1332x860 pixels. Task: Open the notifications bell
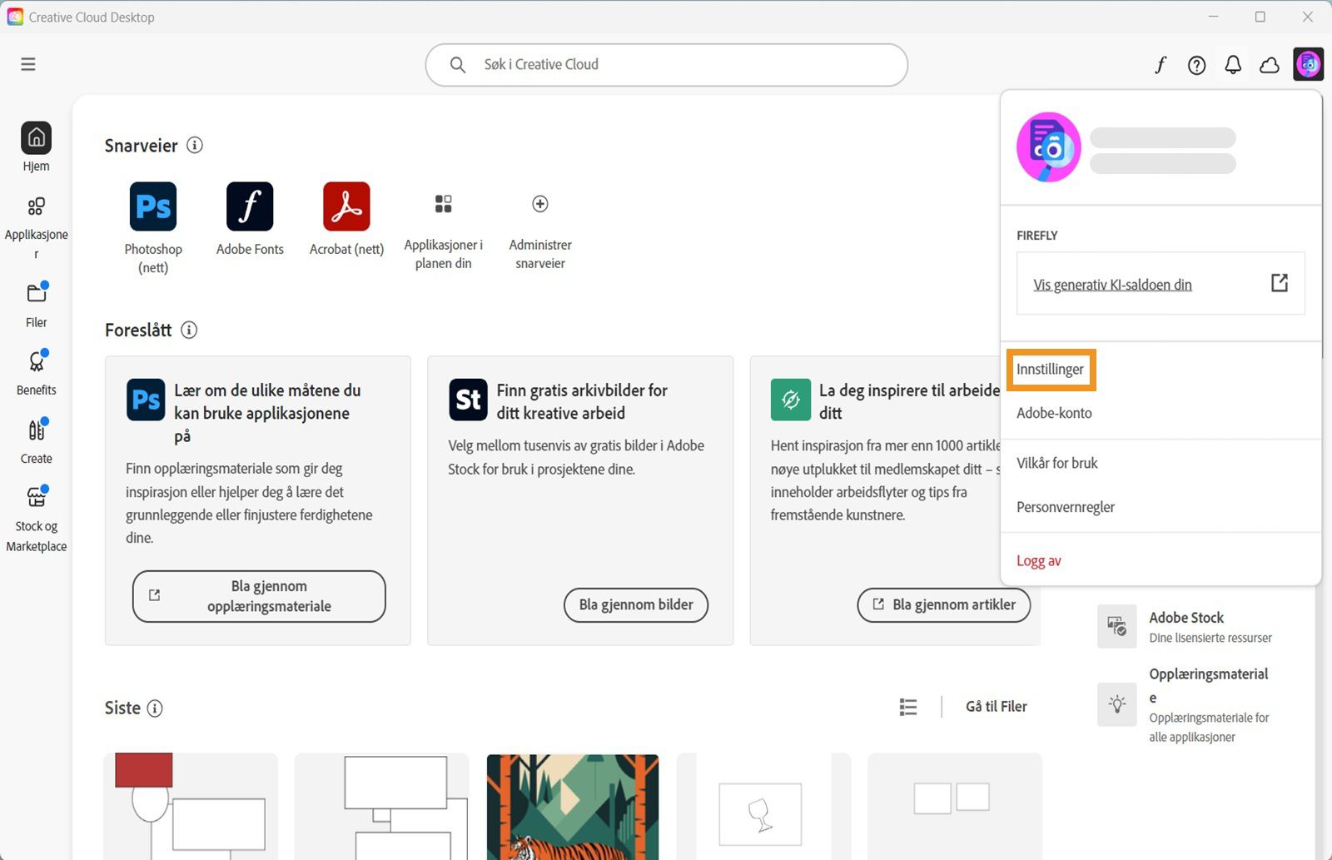pyautogui.click(x=1233, y=65)
